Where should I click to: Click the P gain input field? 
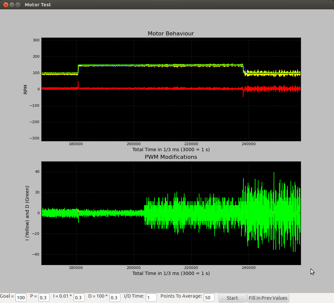pyautogui.click(x=44, y=298)
